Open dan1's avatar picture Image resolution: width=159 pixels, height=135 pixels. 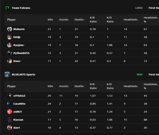click(10, 127)
